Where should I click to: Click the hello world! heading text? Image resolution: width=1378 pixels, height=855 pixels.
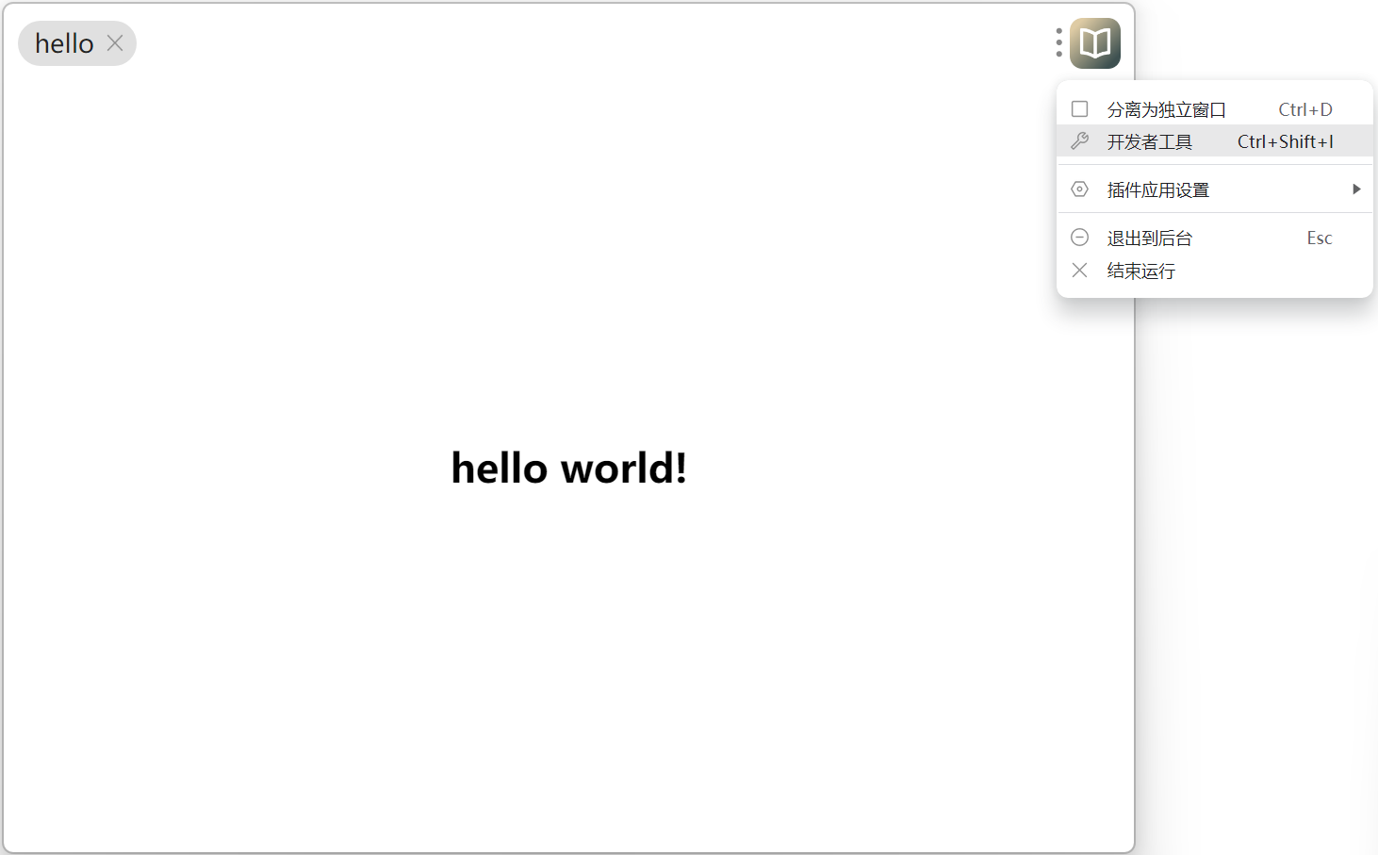click(568, 468)
